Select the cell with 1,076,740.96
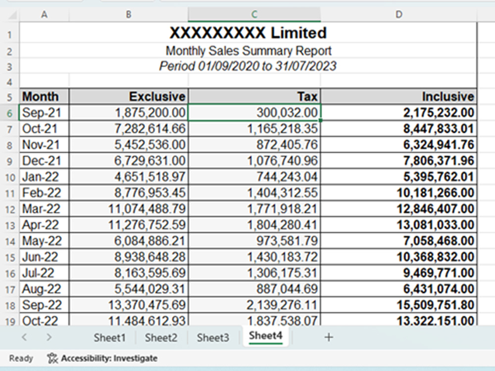The width and height of the screenshot is (495, 371). click(x=254, y=161)
